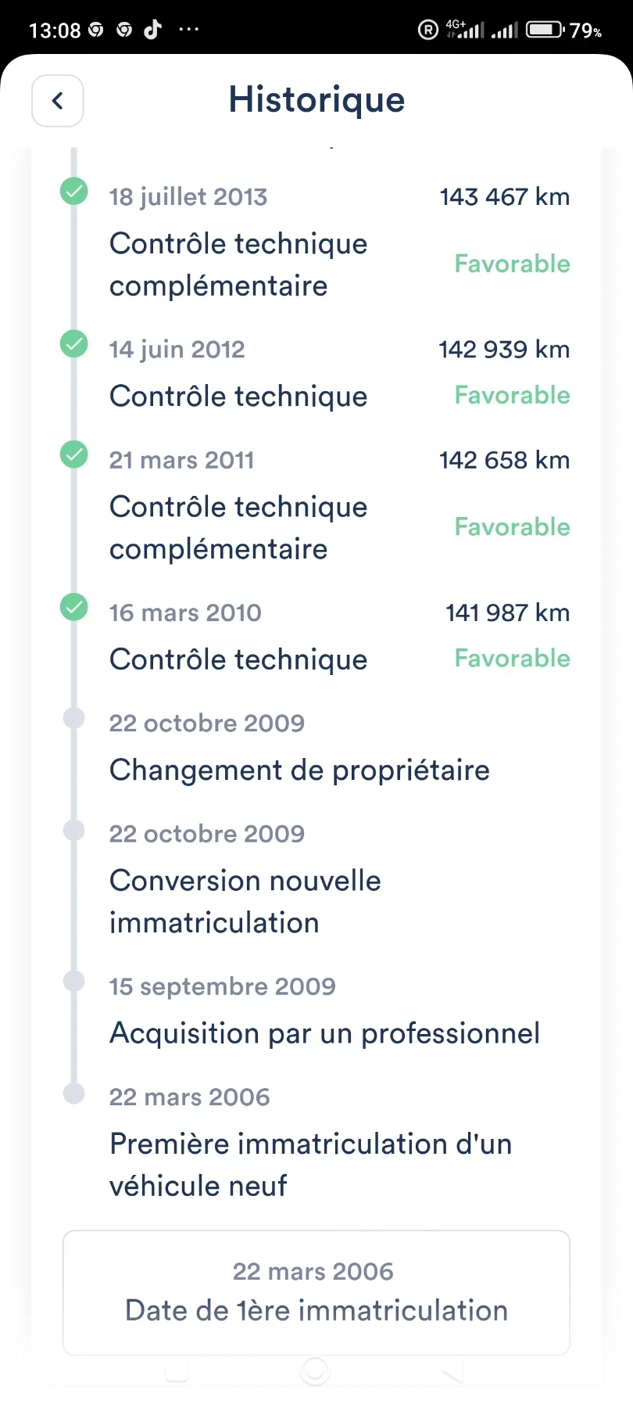This screenshot has height=1408, width=633.
Task: Select Favorable result for 18 juillet 2013
Action: point(513,264)
